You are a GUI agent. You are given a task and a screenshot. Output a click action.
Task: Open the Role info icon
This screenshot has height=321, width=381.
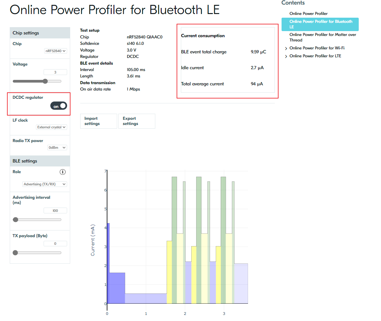click(x=63, y=172)
